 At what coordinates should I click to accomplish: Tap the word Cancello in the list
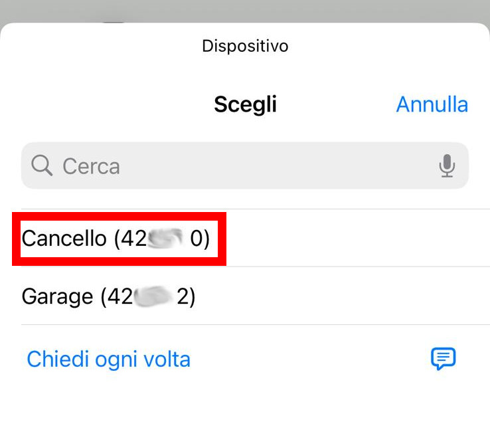tap(64, 239)
